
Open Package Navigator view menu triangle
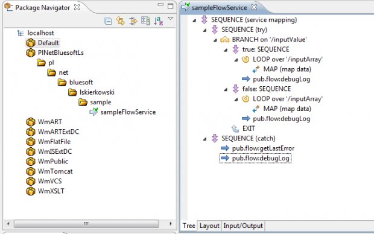pos(170,18)
